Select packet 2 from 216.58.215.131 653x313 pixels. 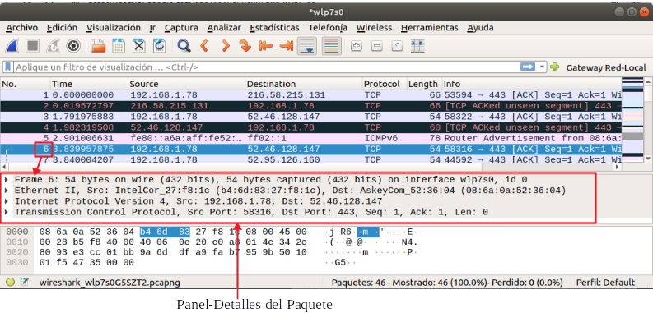click(310, 106)
